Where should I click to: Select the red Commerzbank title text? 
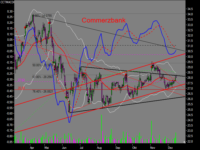click(104, 20)
